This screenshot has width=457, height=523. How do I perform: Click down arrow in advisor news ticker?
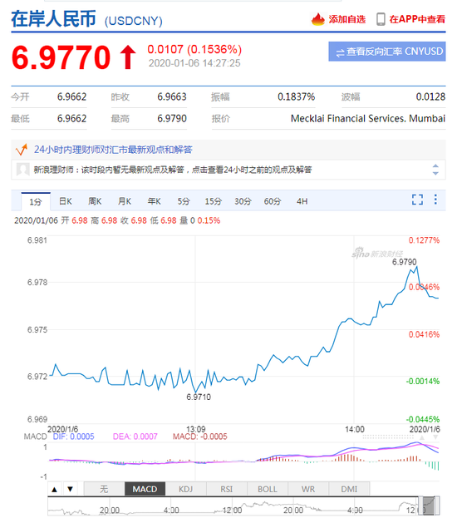435,173
